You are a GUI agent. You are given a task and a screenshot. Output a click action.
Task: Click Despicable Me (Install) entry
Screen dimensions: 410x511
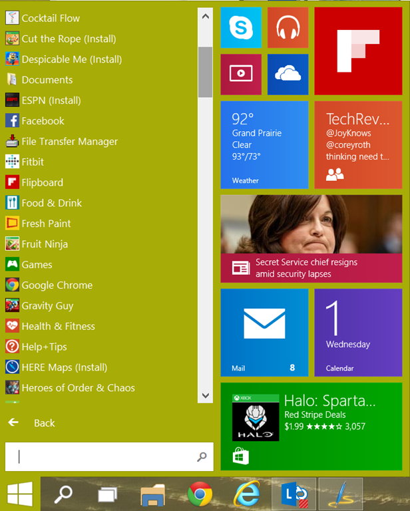pyautogui.click(x=63, y=59)
